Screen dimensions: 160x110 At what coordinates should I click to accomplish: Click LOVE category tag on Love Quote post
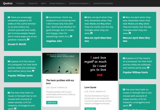coord(86,92)
